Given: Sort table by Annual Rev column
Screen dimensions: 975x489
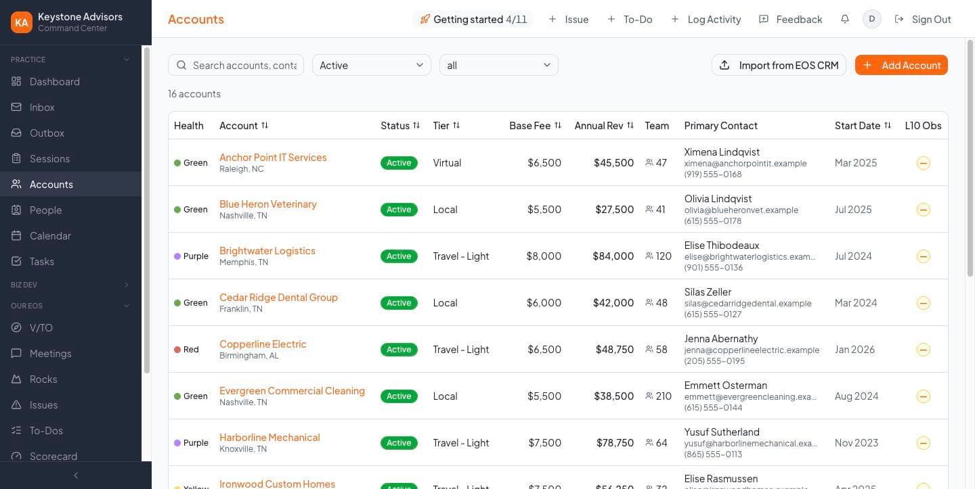Looking at the screenshot, I should [x=604, y=125].
